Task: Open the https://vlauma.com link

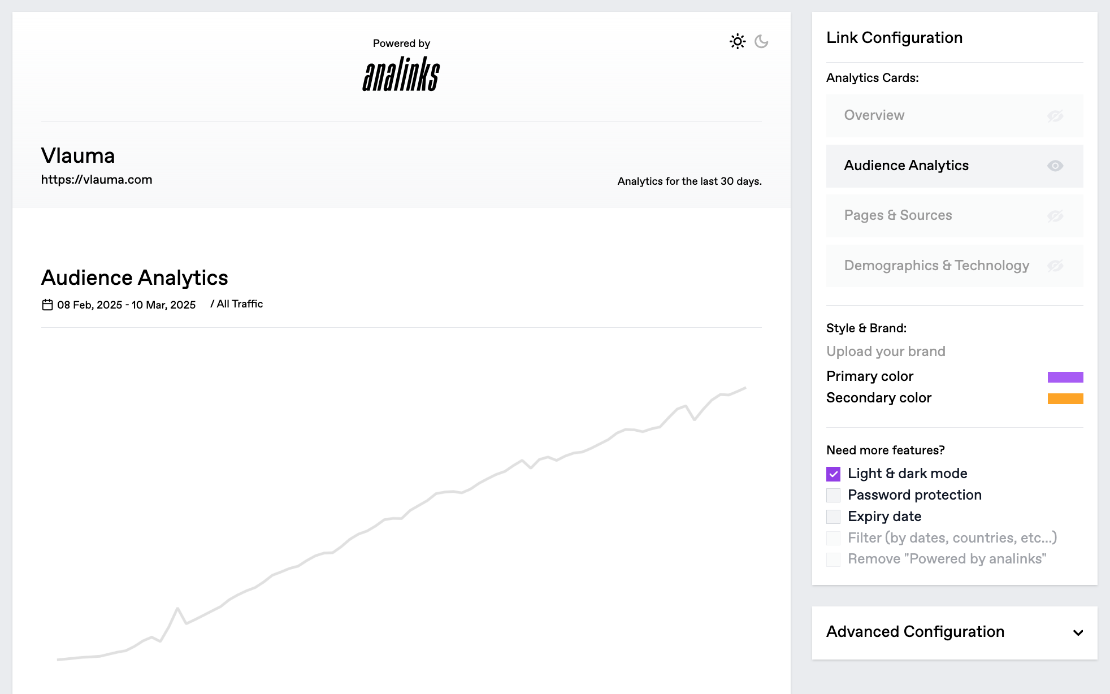Action: 97,180
